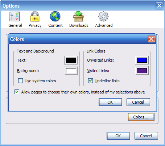
Task: Switch to the Content globe icon
Action: [55, 17]
